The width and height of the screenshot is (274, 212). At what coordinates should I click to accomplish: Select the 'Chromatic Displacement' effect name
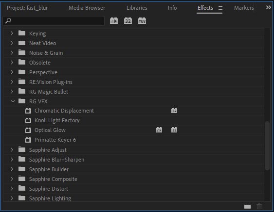64,111
